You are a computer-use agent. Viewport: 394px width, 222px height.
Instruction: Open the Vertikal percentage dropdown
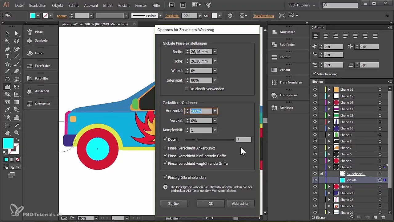click(x=215, y=121)
